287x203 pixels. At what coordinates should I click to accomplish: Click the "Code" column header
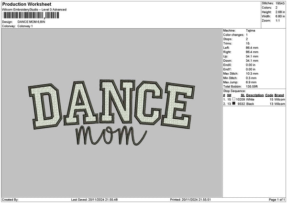tap(269, 95)
